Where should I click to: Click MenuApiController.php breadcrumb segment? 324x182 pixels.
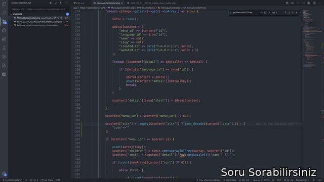click(x=121, y=8)
